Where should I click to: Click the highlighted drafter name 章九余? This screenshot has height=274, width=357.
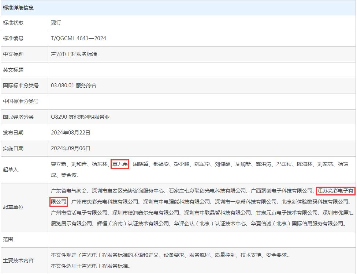coord(120,164)
